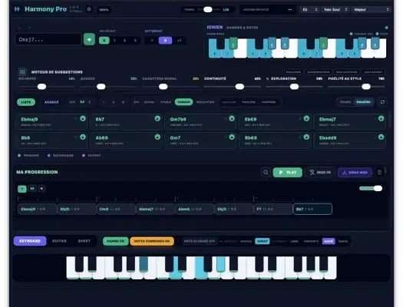Select default inversion 0

104,41
